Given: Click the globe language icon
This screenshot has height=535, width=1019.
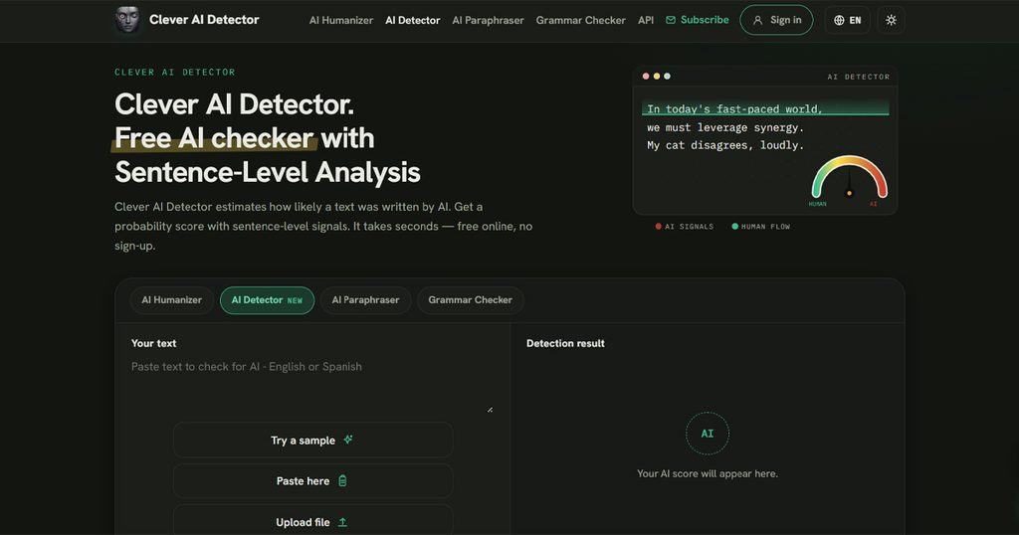Looking at the screenshot, I should tap(839, 20).
